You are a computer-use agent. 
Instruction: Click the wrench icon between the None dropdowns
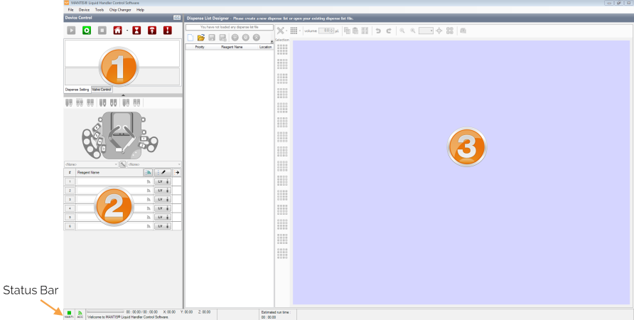pyautogui.click(x=123, y=164)
